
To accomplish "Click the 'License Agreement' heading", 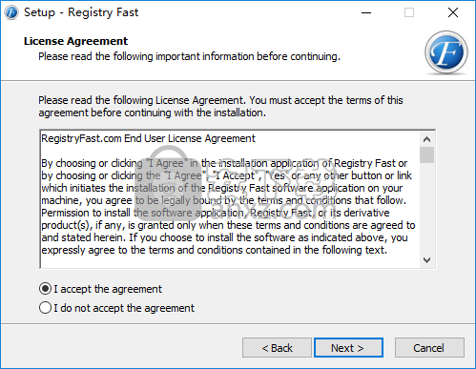I will (x=75, y=41).
